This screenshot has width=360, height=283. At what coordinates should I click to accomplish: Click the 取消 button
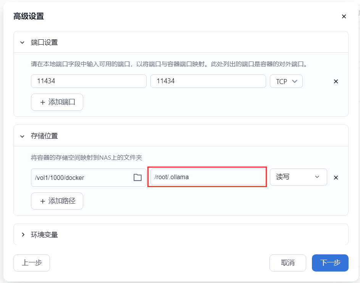point(288,263)
